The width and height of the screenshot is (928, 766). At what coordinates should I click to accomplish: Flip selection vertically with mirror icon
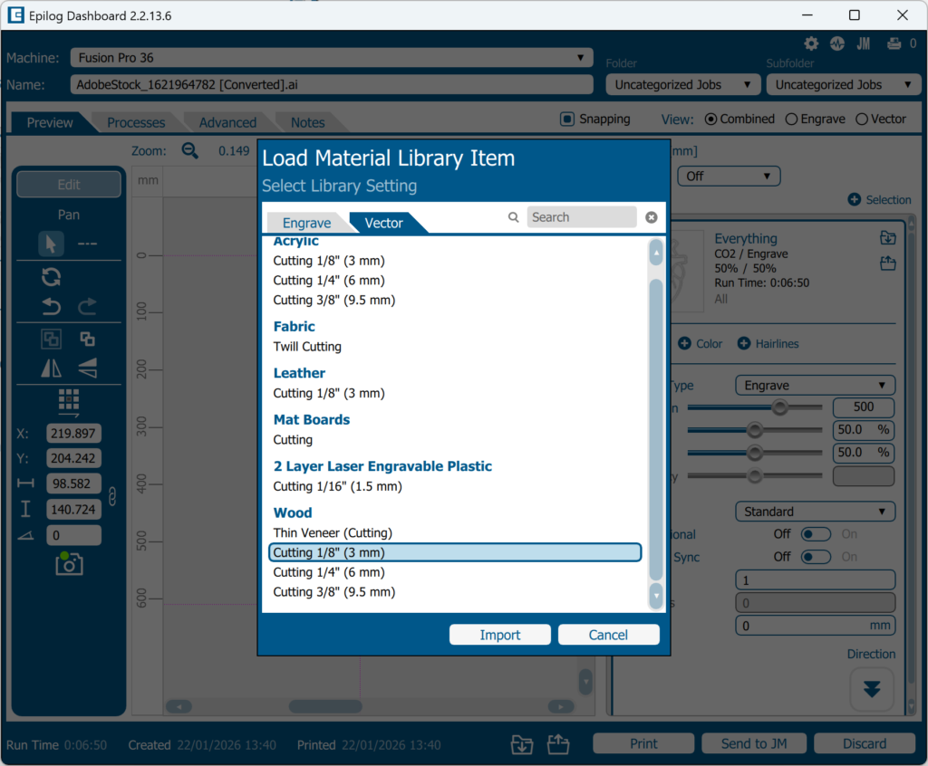click(87, 368)
